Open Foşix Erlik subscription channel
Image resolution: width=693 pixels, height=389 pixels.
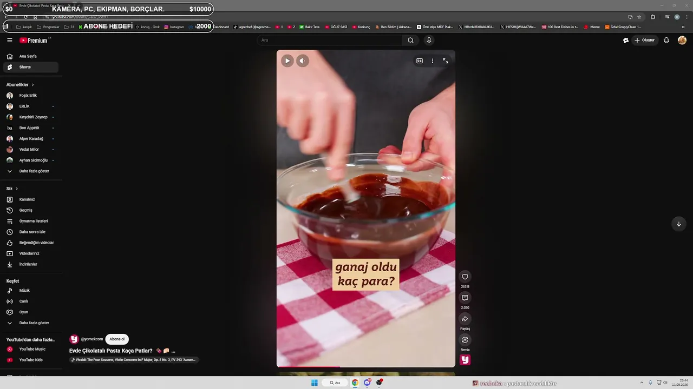31,96
